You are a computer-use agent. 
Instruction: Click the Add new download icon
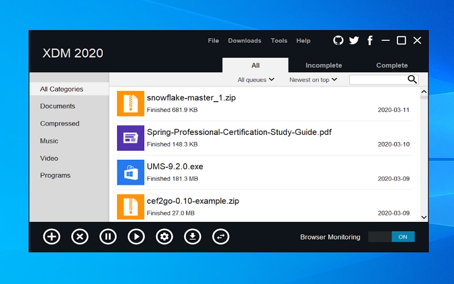(51, 237)
